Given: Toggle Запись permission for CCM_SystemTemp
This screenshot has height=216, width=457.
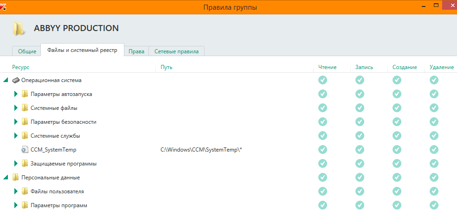Looking at the screenshot, I should 360,150.
